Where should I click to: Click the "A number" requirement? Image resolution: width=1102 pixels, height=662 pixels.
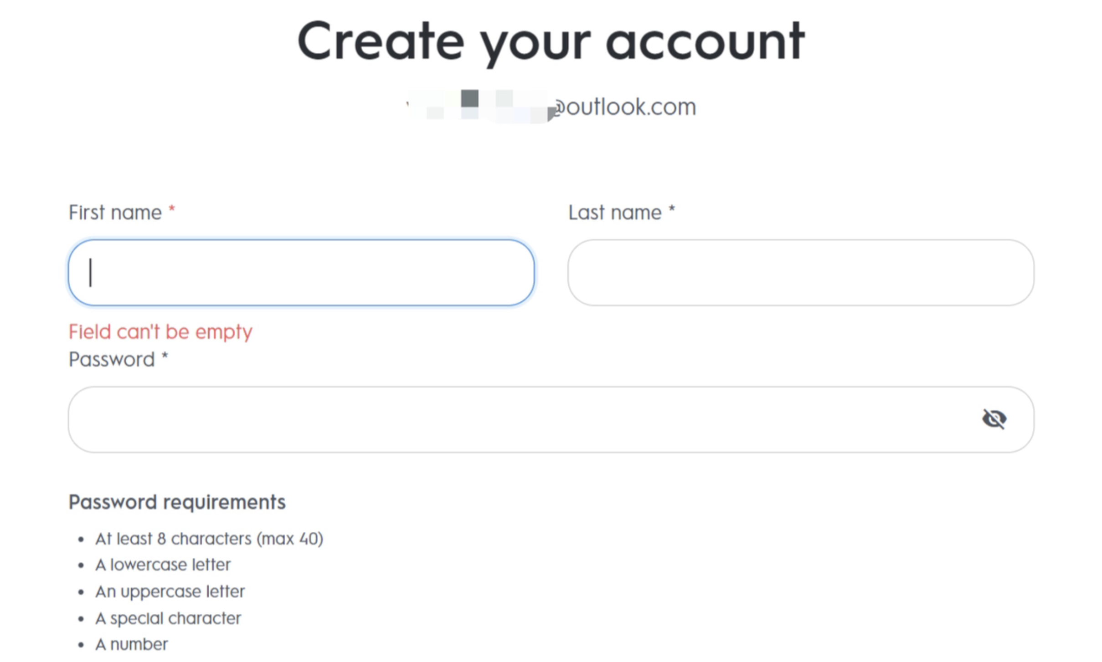(131, 645)
